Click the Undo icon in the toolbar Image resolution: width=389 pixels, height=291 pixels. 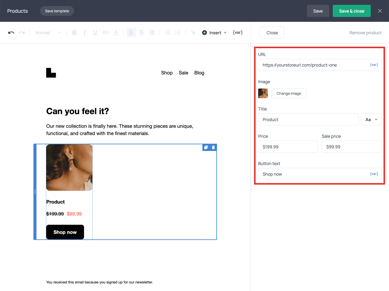pyautogui.click(x=11, y=32)
